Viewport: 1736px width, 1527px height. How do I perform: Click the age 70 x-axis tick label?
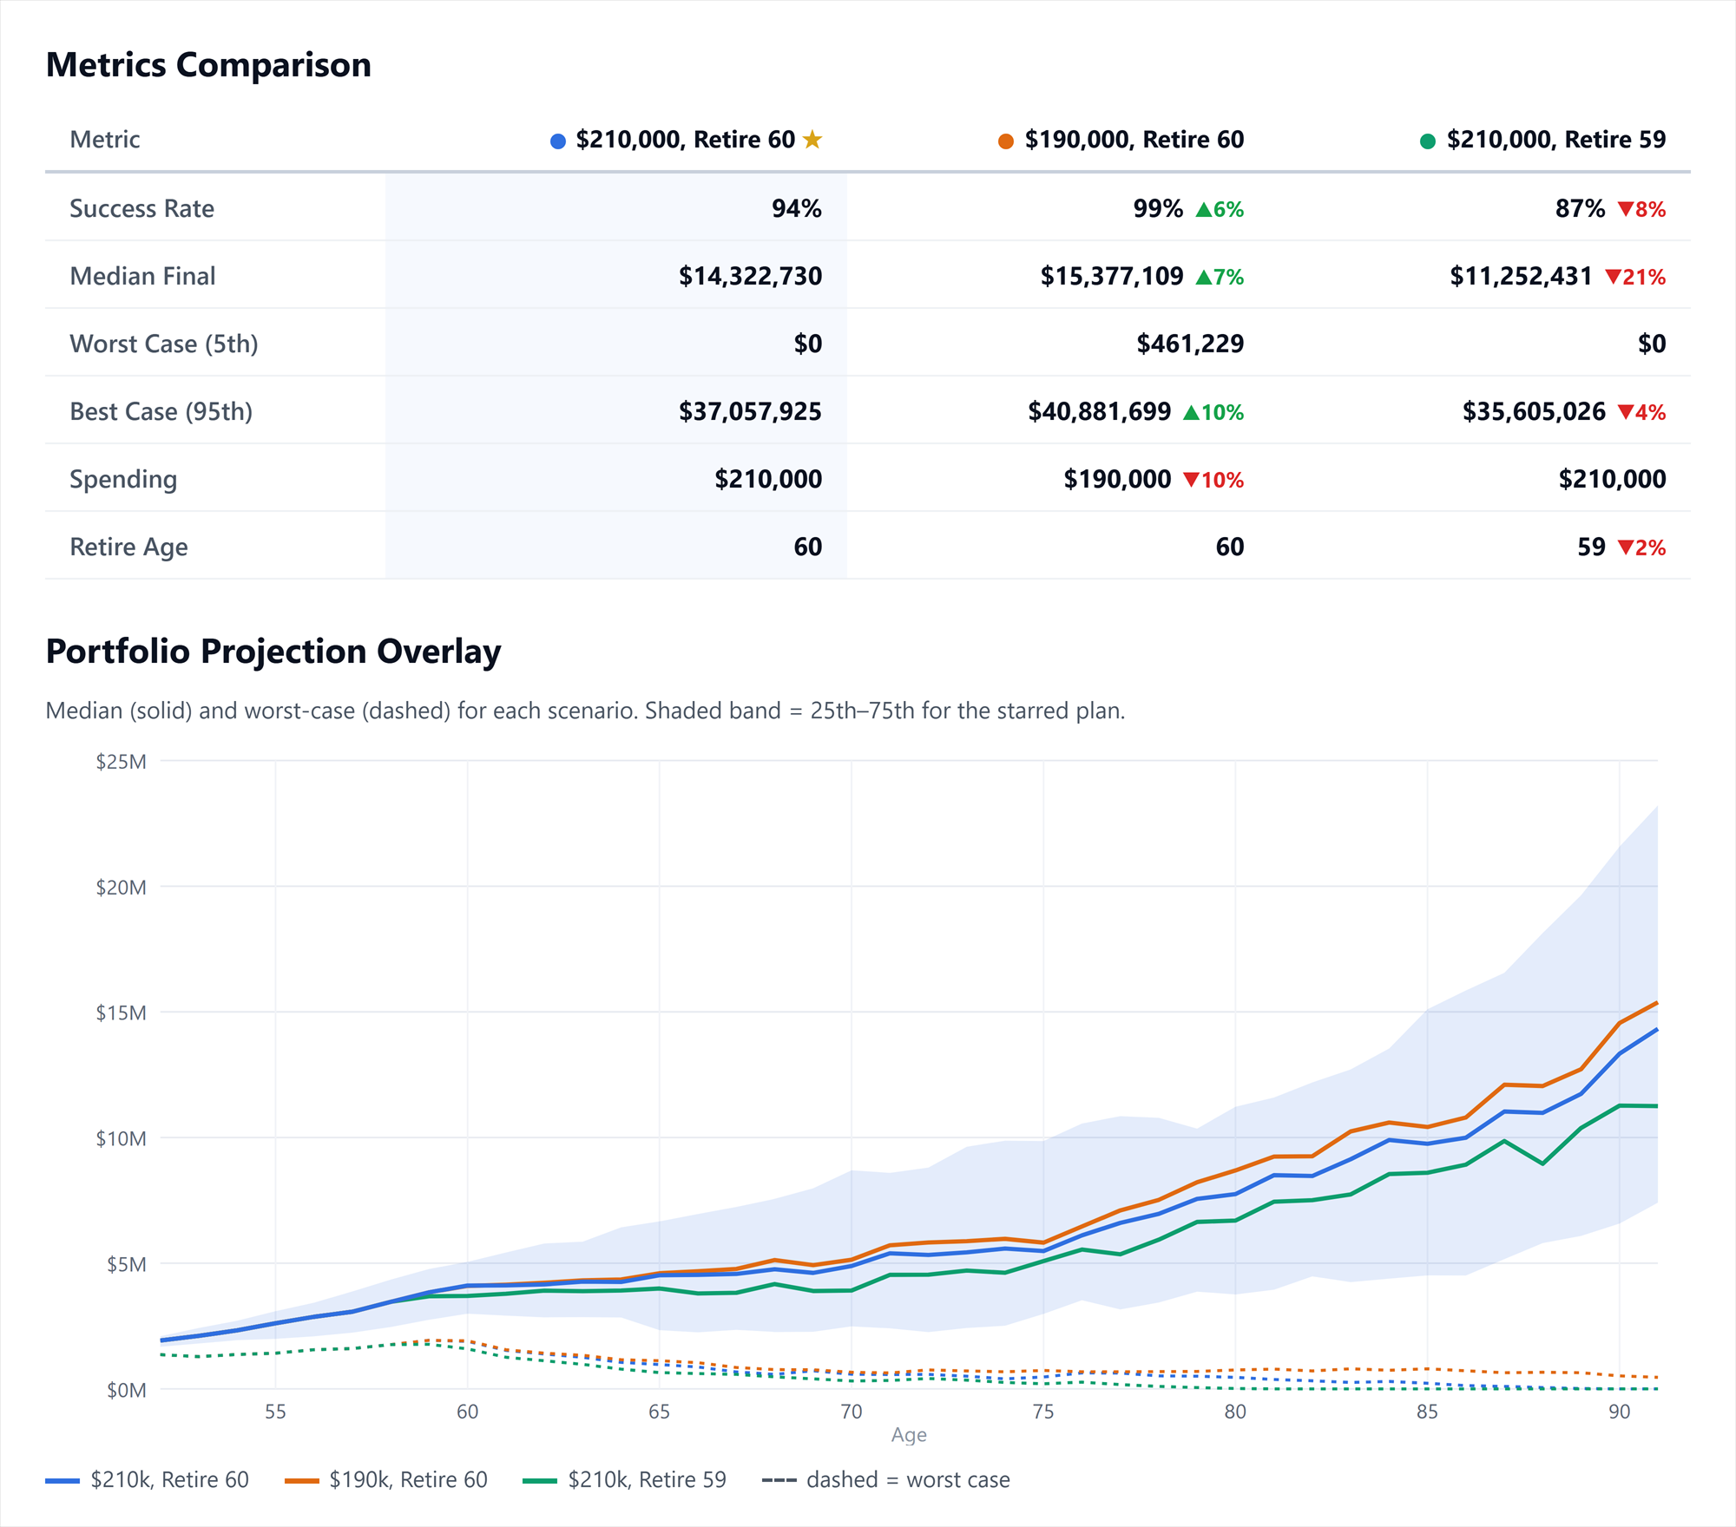click(x=852, y=1412)
